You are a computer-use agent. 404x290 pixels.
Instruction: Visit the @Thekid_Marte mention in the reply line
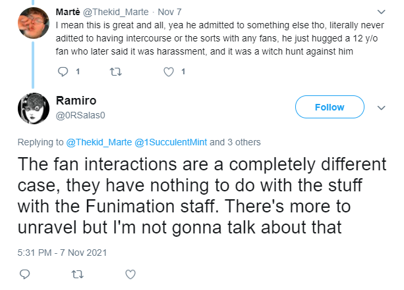tap(99, 142)
